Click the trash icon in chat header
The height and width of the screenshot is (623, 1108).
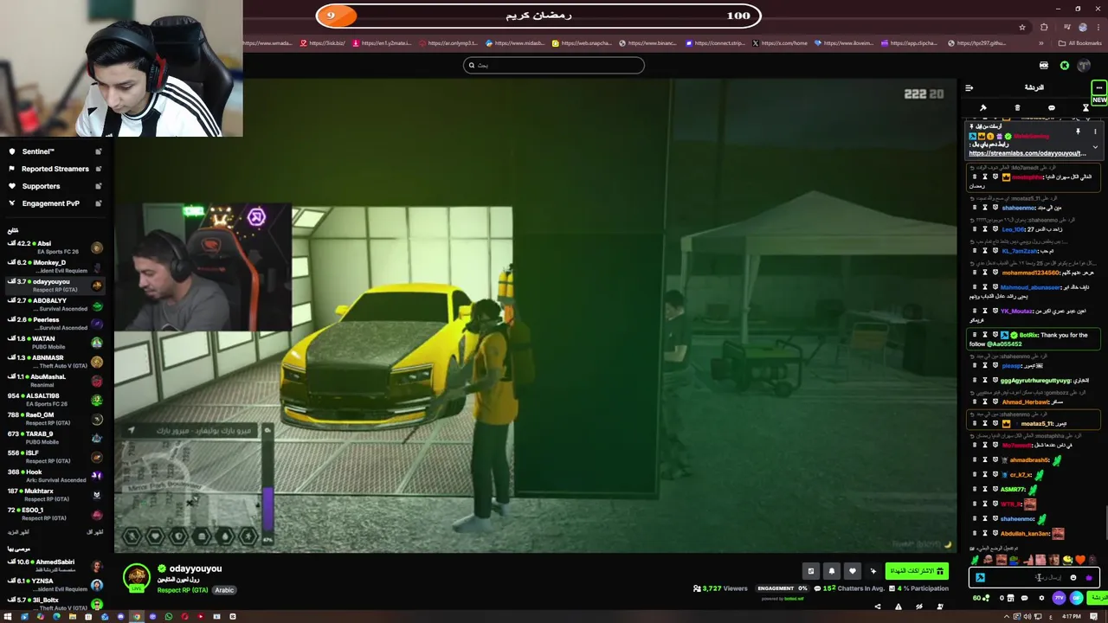[x=1017, y=108]
